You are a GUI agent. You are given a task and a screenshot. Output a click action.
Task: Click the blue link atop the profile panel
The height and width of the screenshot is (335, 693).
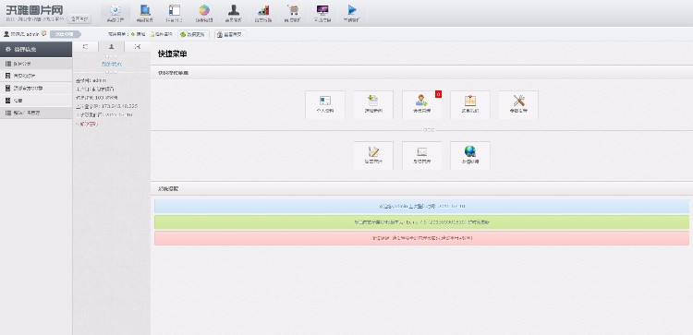click(112, 64)
